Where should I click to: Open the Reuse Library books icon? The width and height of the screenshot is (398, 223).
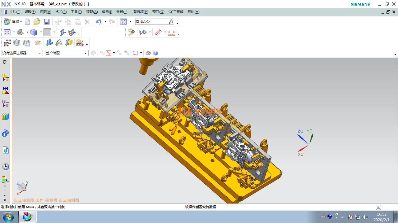(5, 117)
